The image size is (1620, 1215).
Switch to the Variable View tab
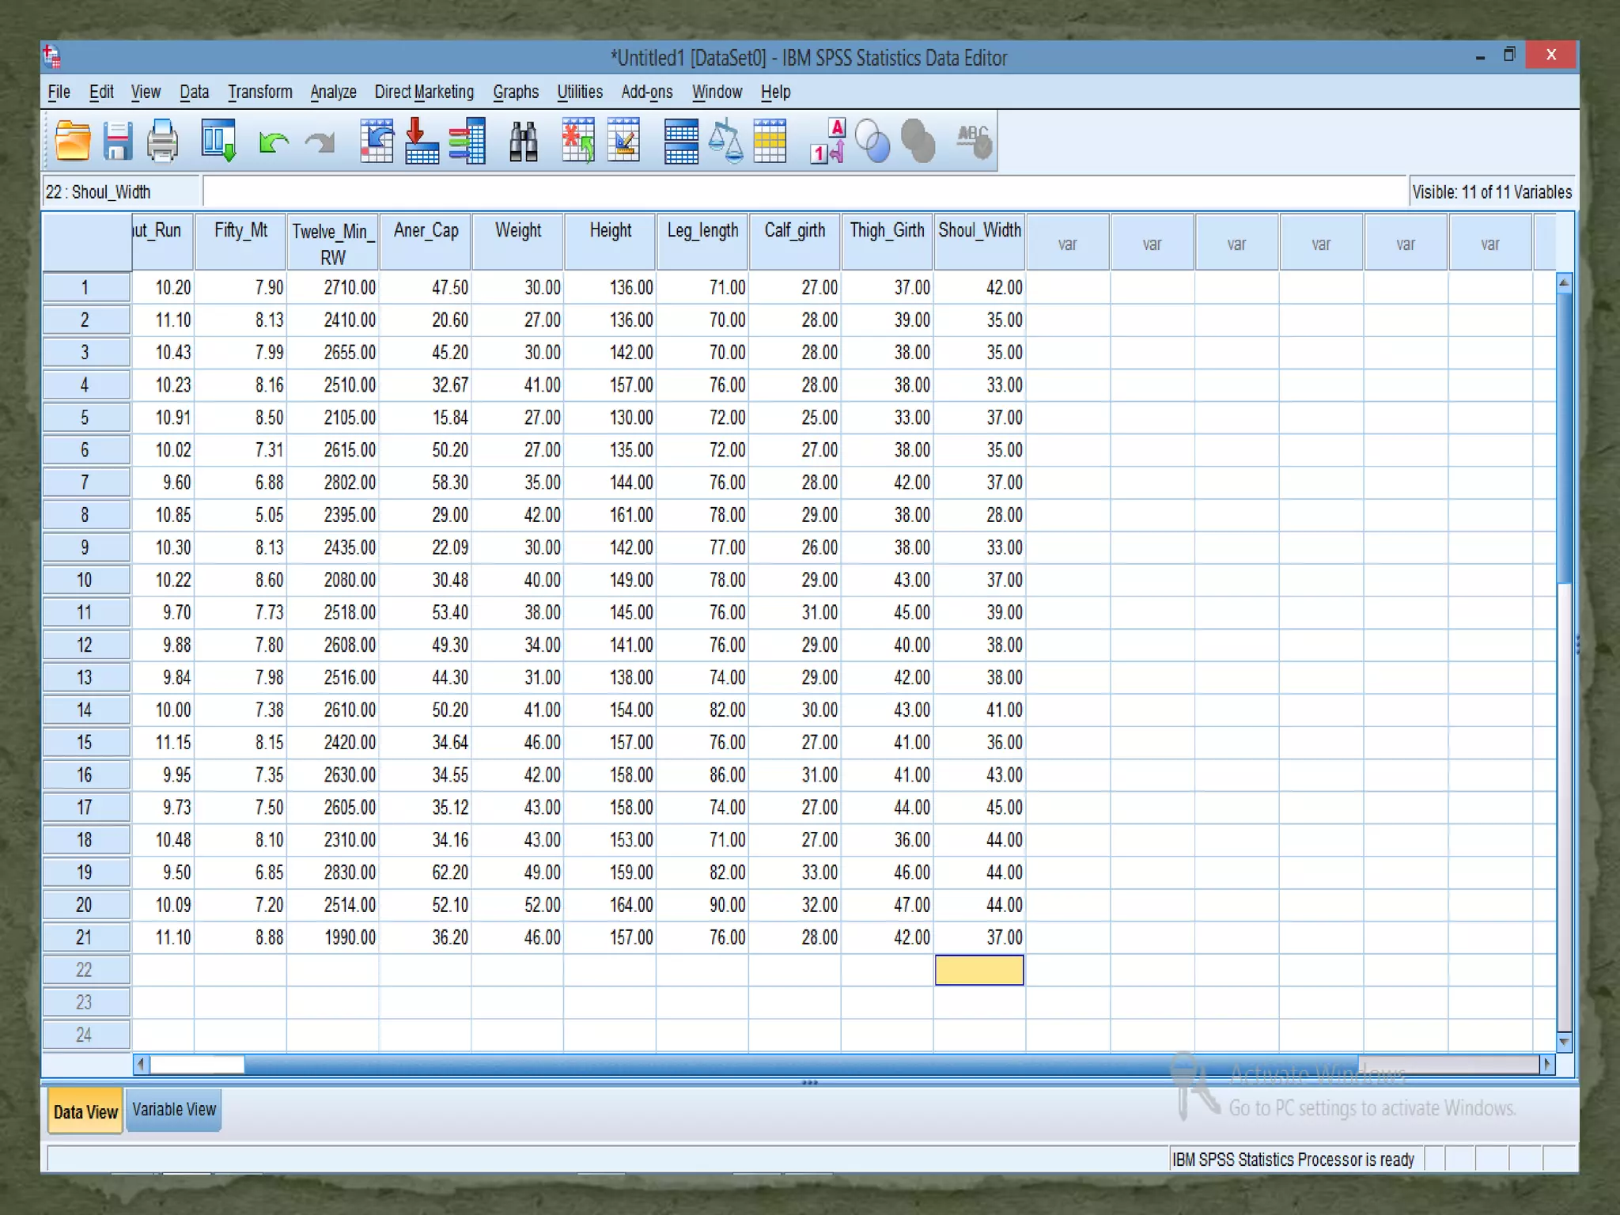(174, 1110)
